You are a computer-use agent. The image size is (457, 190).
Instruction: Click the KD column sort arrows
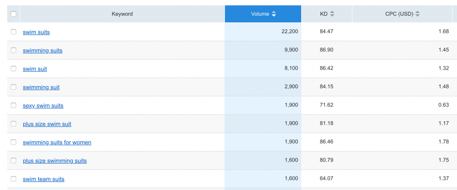(332, 14)
